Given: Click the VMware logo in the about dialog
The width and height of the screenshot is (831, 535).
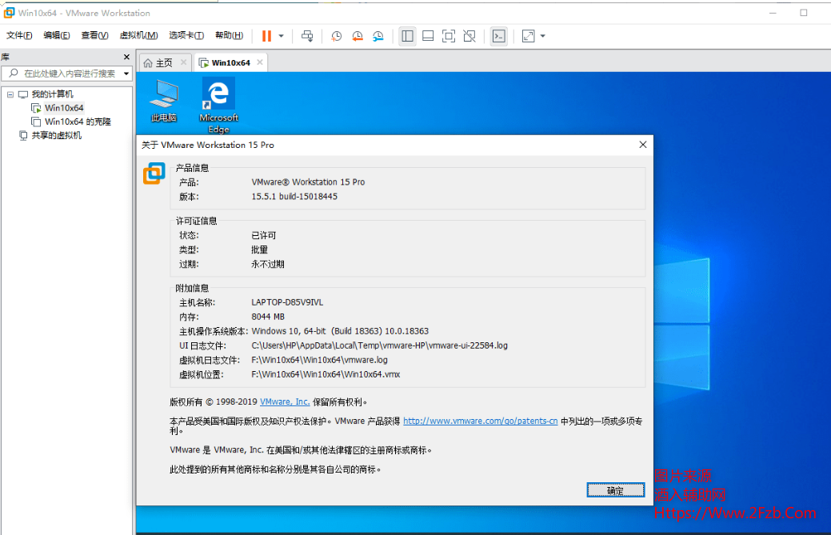Looking at the screenshot, I should pos(154,174).
